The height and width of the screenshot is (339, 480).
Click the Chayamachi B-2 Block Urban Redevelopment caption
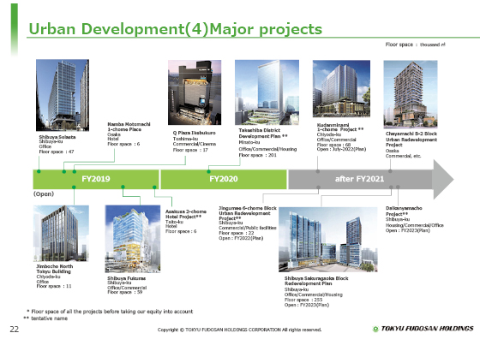tap(411, 139)
